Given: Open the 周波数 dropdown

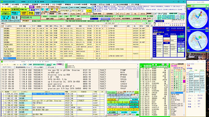Looking at the screenshot, I should 56,14.
